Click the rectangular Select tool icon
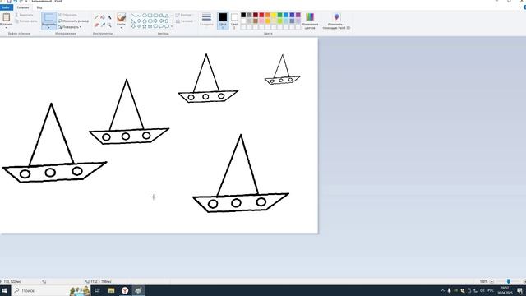The height and width of the screenshot is (296, 526). tap(49, 17)
